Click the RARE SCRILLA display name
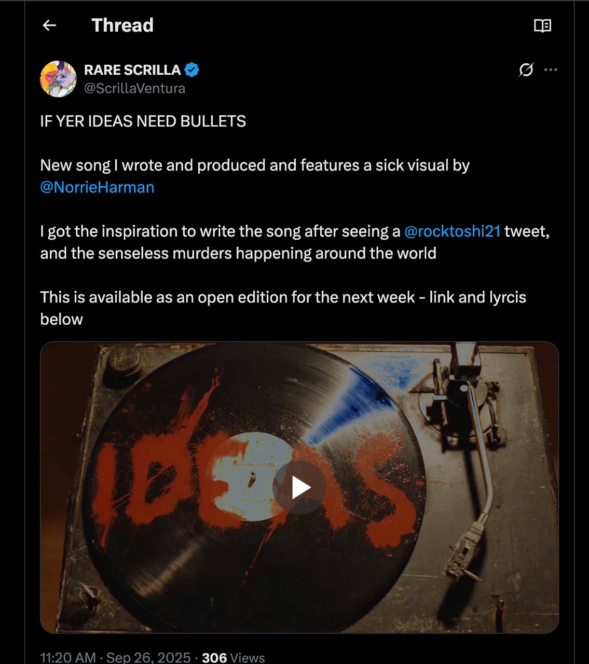 (x=132, y=70)
